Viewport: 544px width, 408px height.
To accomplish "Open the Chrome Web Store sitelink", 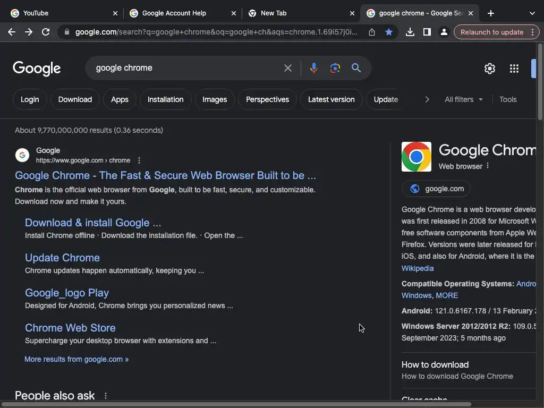I will (x=71, y=328).
